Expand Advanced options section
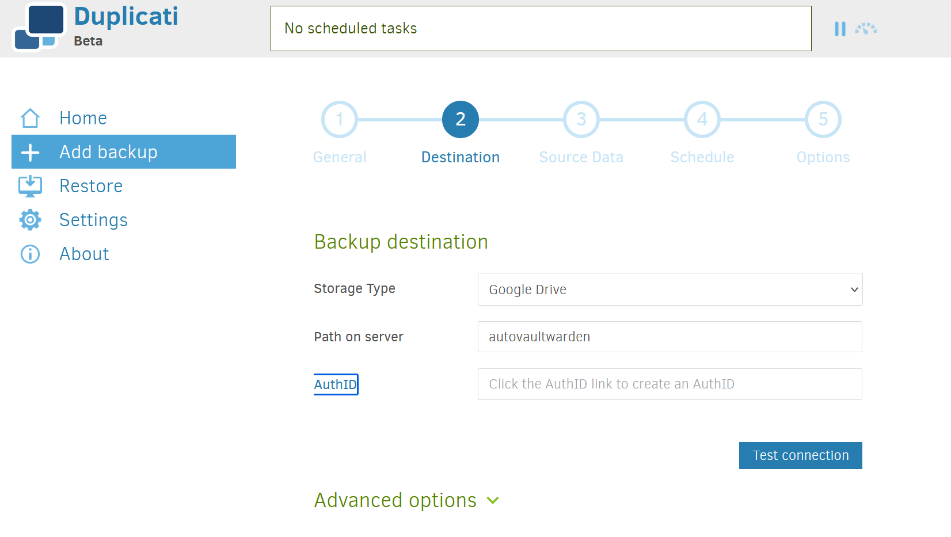Image resolution: width=951 pixels, height=537 pixels. (406, 500)
